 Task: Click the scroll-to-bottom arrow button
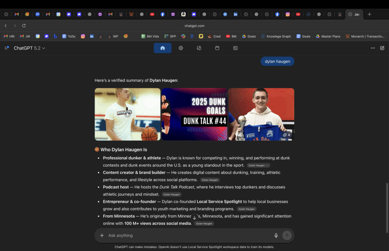pos(194,218)
